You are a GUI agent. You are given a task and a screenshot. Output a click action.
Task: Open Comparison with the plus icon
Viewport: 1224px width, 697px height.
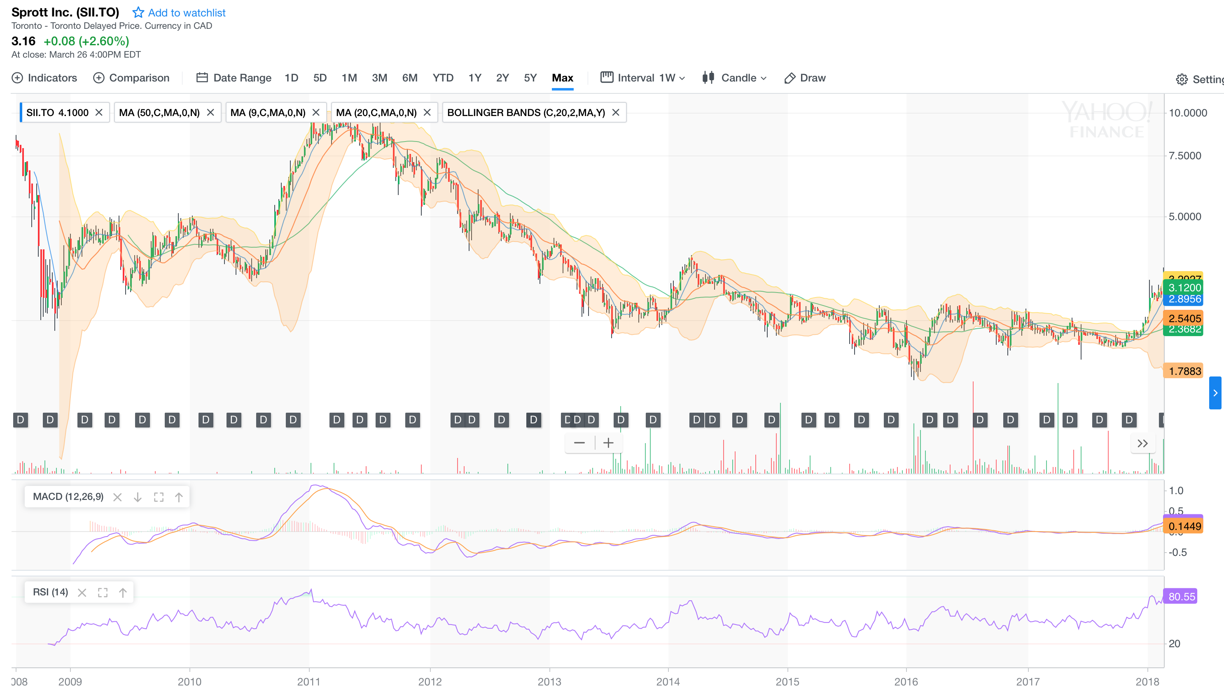[x=99, y=78]
